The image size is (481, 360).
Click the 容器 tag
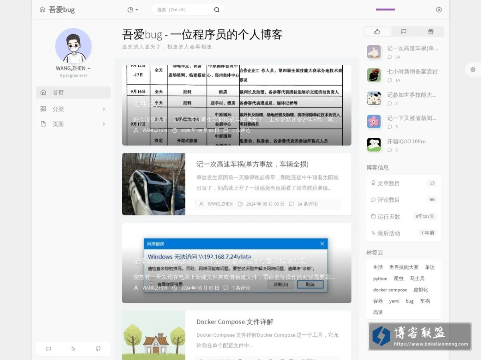[378, 301]
